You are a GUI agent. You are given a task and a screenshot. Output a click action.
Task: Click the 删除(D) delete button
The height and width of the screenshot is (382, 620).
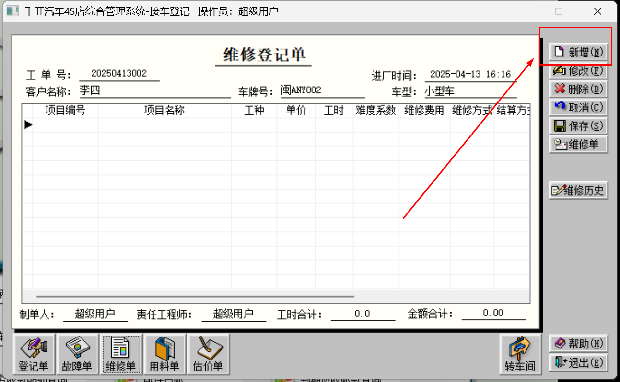tap(578, 89)
